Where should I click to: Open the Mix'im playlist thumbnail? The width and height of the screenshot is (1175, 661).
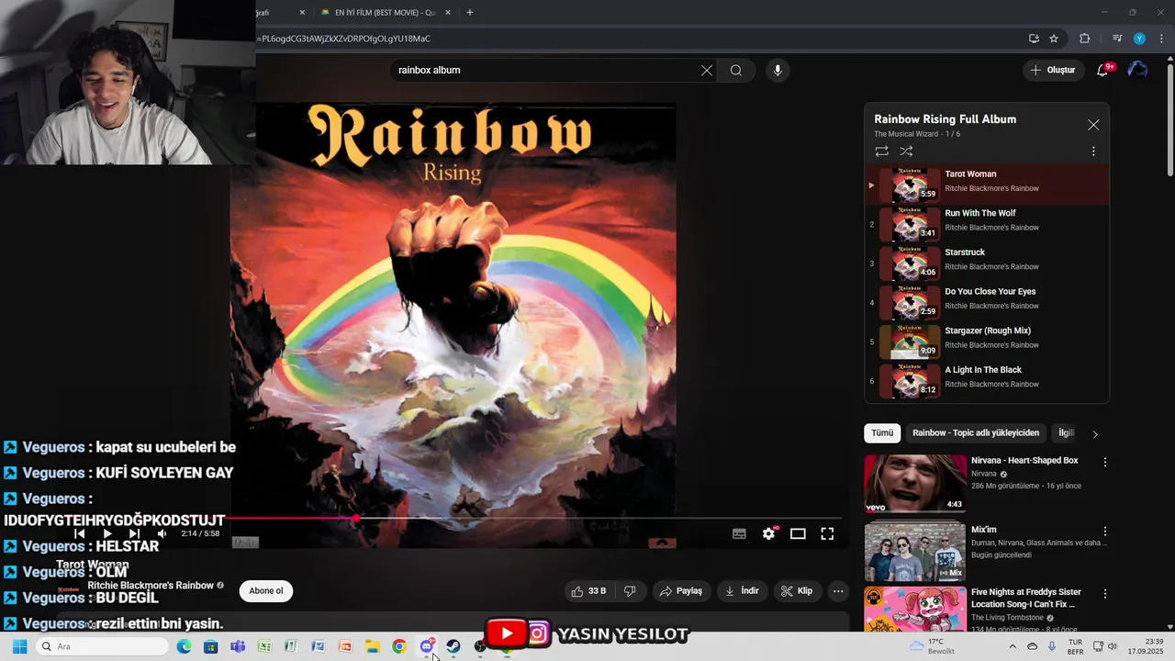tap(915, 552)
